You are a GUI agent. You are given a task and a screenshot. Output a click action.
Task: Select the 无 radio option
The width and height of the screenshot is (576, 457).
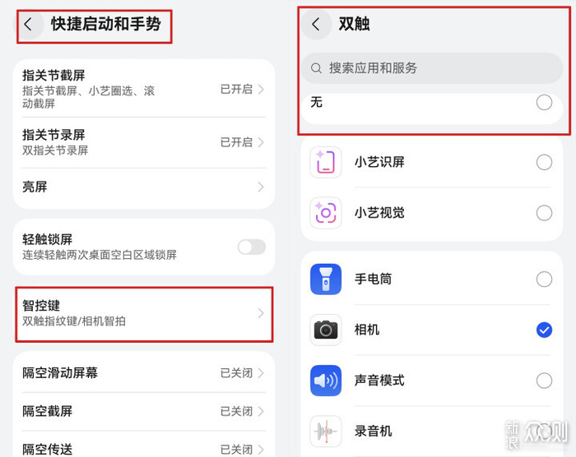click(x=544, y=103)
